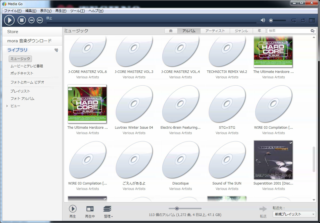Select the Discotique album disc
Screen dimensions: 320x223
(x=181, y=160)
